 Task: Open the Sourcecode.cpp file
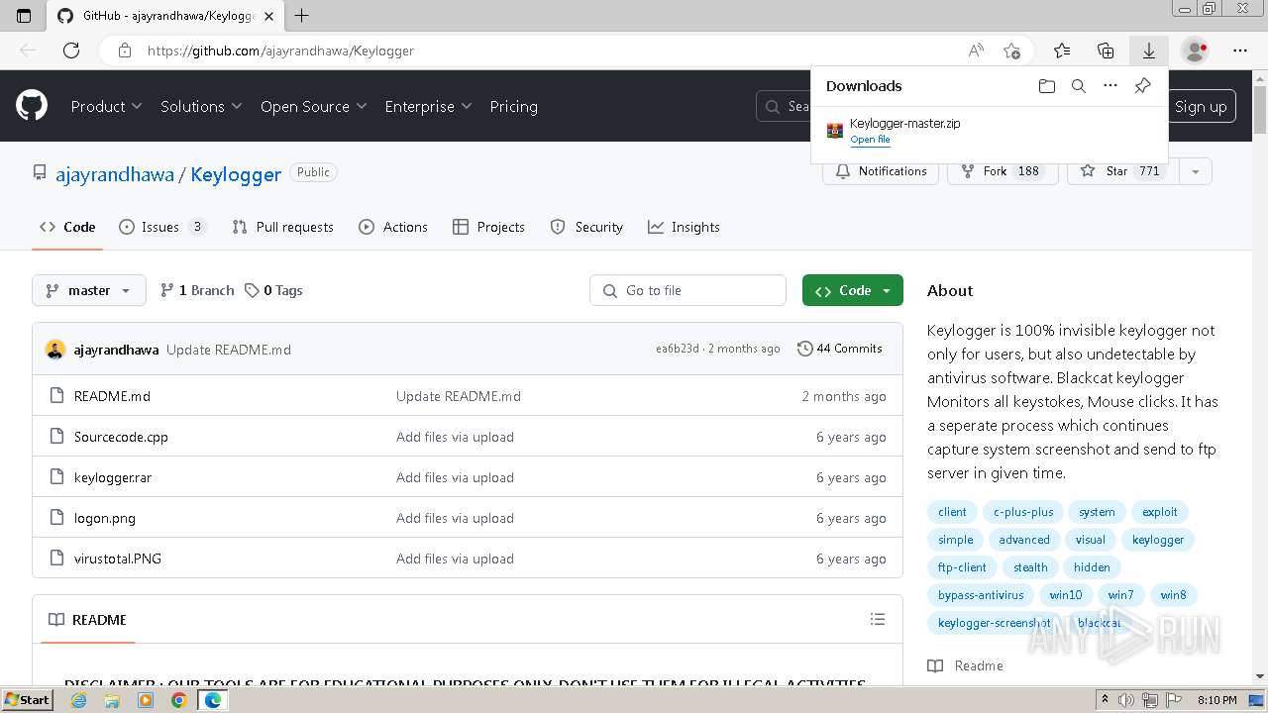tap(121, 437)
